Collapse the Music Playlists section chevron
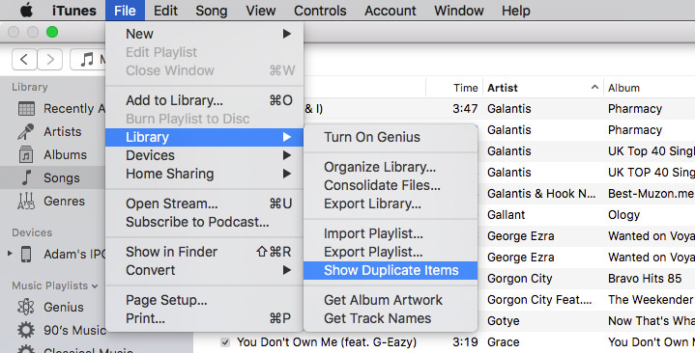This screenshot has height=353, width=695. pyautogui.click(x=95, y=286)
